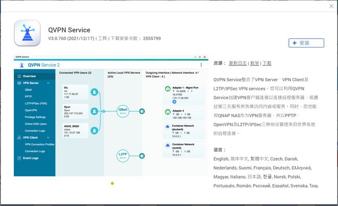
Task: Collapse the VPN Client chevron in preview
Action: click(x=48, y=138)
